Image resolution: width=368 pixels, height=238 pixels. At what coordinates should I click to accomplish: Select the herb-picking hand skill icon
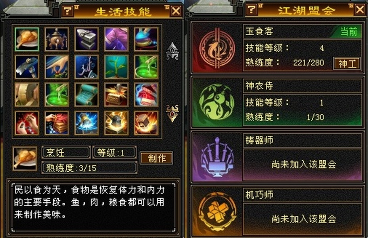click(57, 67)
